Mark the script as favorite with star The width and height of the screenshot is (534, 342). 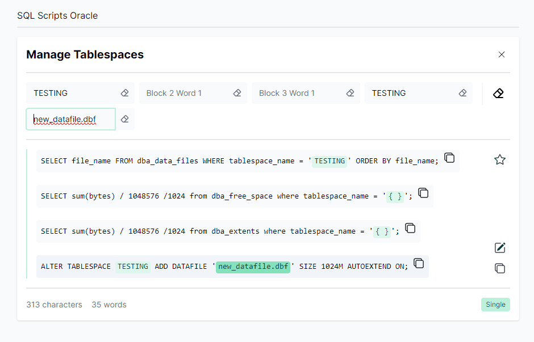tap(499, 159)
